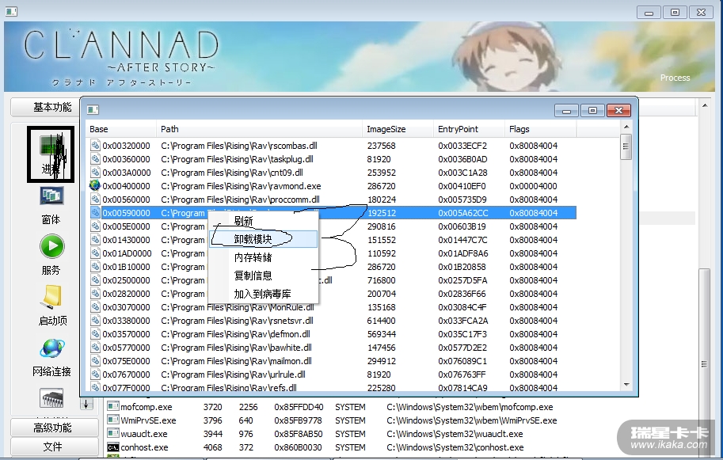Sort modules by ImageSize column header
This screenshot has width=723, height=460.
click(x=398, y=129)
